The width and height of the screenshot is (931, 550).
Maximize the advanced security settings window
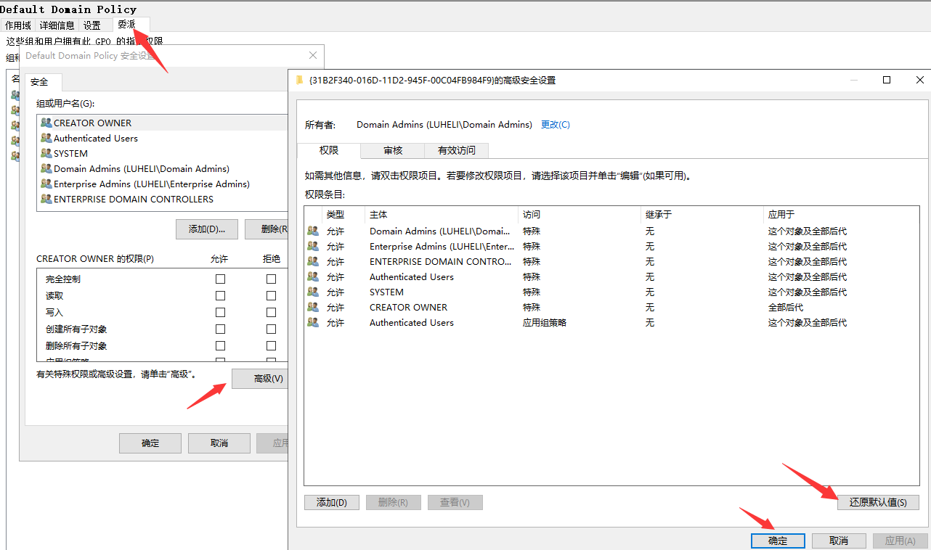point(887,80)
